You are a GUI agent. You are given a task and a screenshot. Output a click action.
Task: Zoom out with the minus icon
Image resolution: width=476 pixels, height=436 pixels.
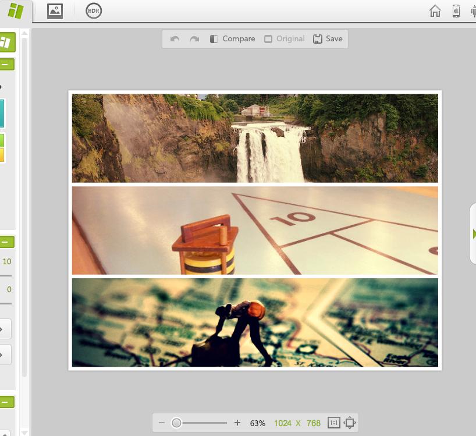point(162,423)
